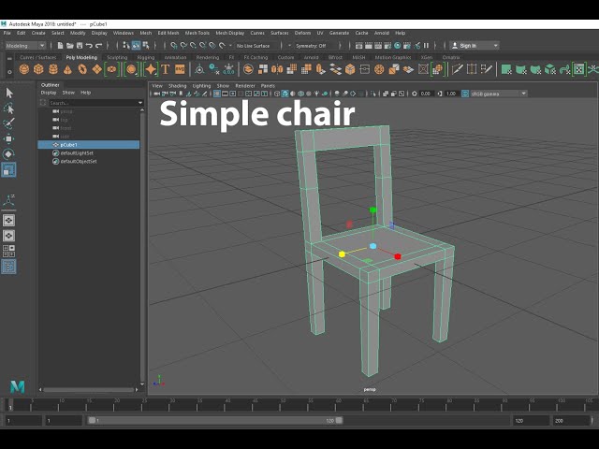Click the IPR render teal circle icon
599x449 pixels.
(x=397, y=46)
